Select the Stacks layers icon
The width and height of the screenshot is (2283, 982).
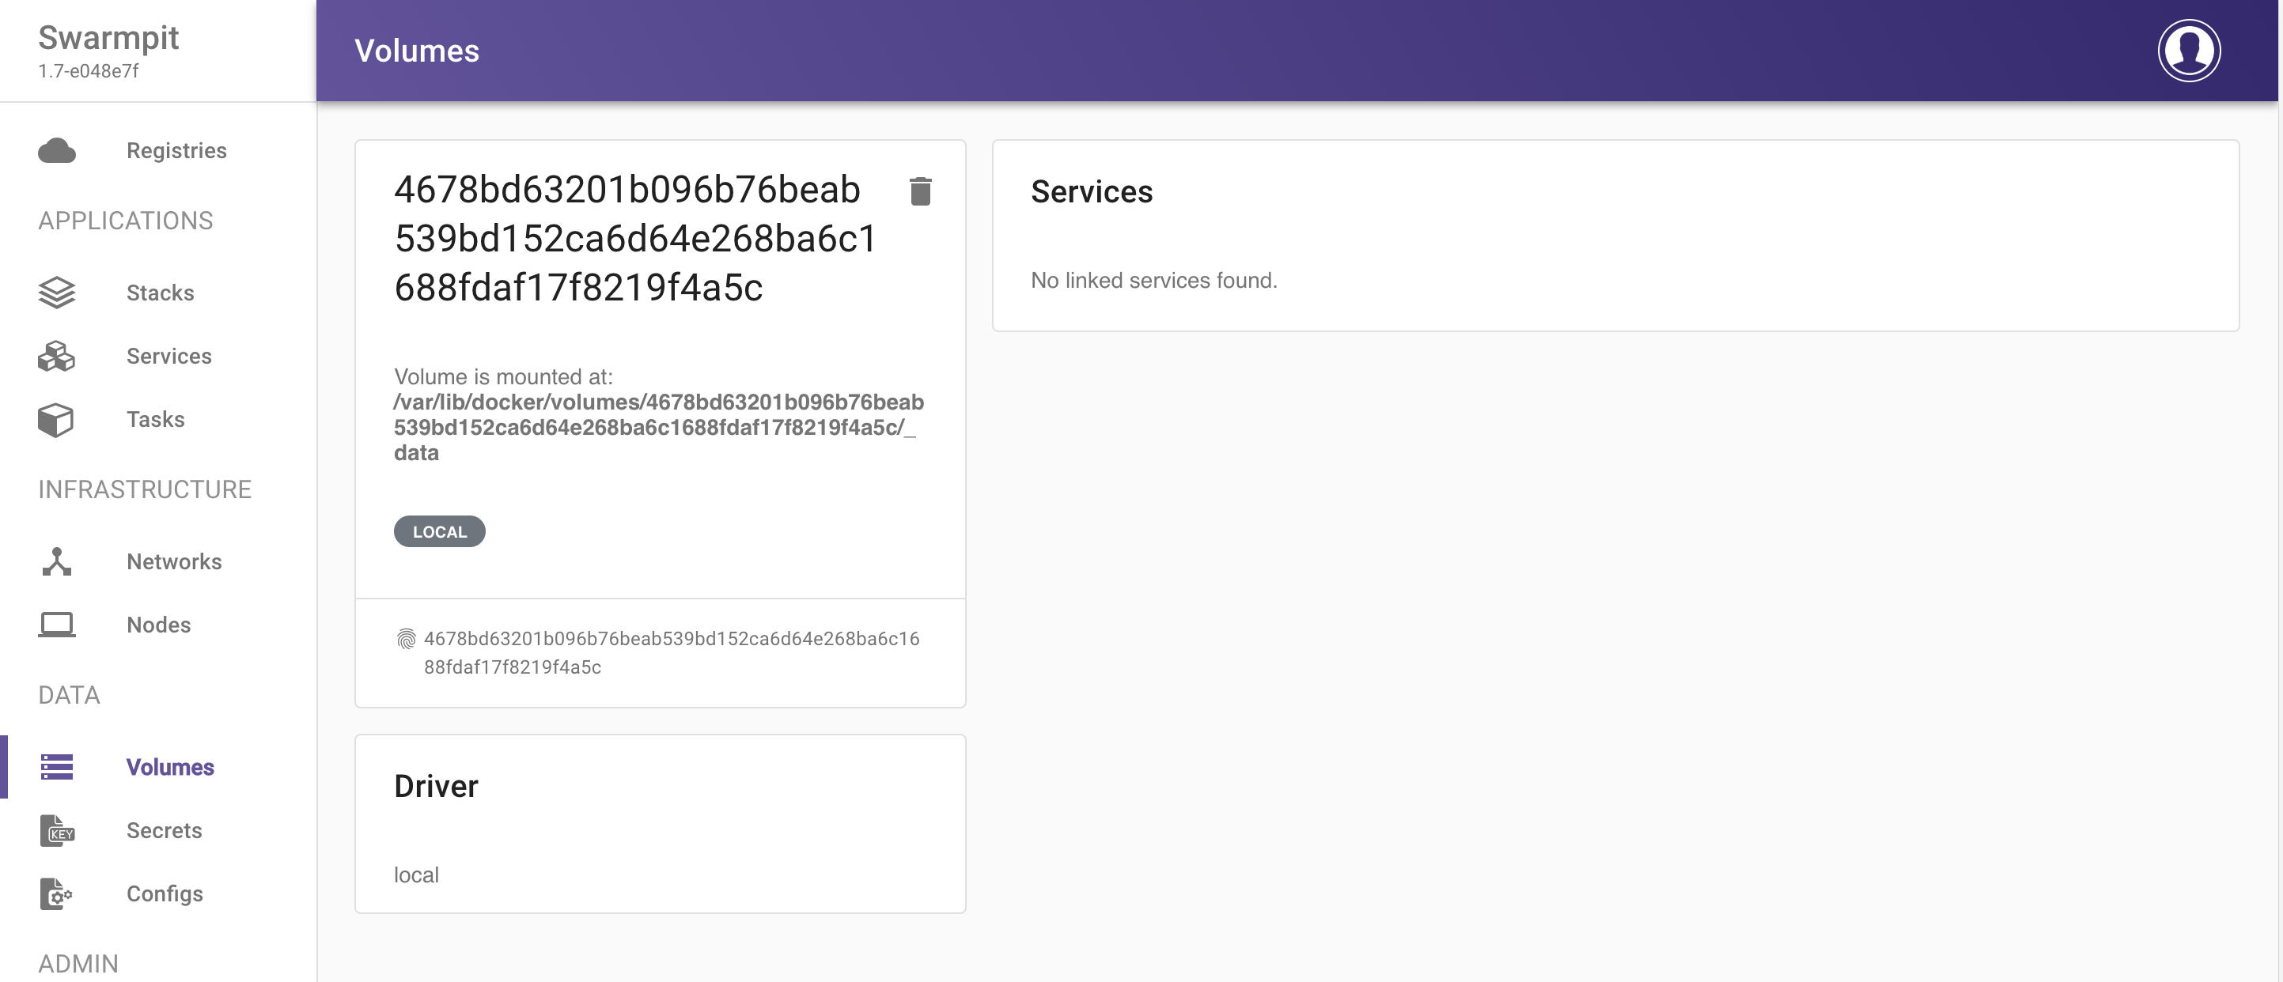[x=57, y=293]
